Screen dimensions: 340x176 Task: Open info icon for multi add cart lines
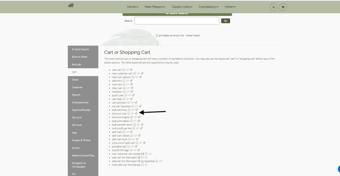coord(142,165)
